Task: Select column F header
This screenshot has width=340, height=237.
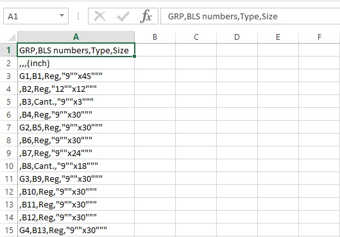Action: 319,37
